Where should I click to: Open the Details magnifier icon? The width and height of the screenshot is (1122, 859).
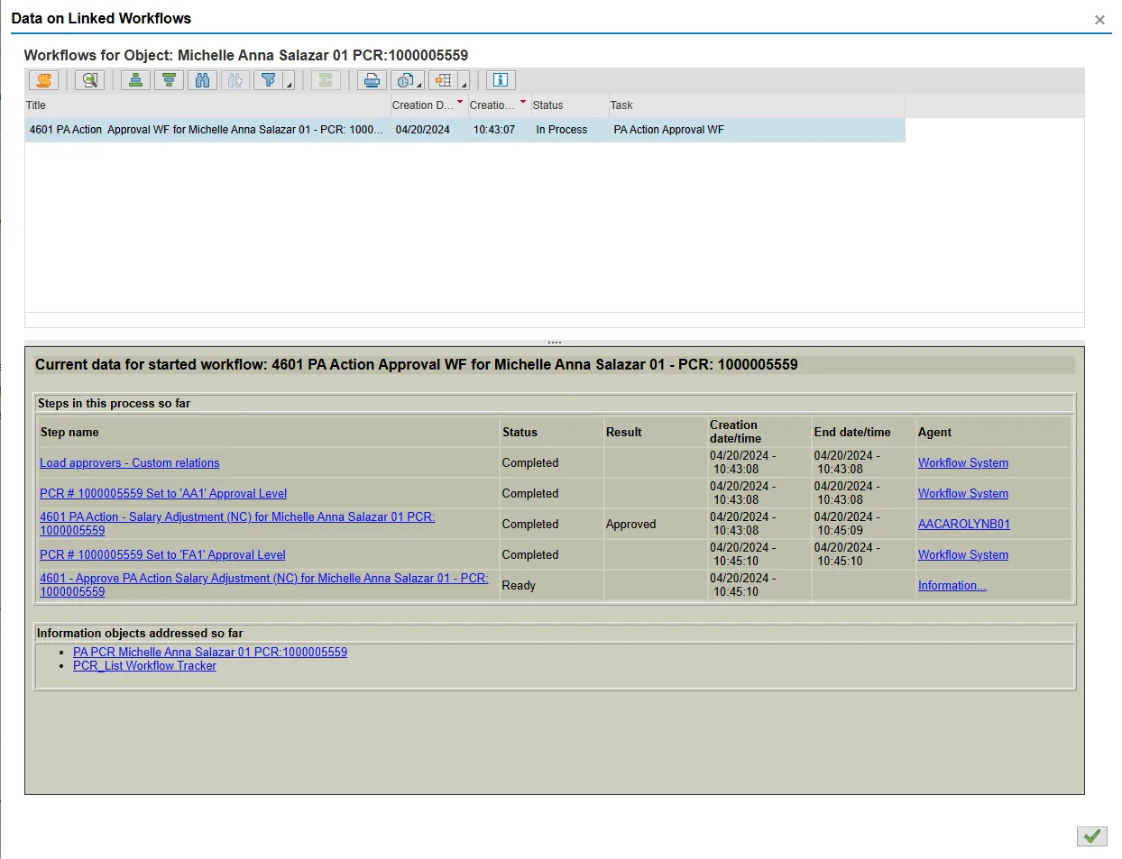pos(89,80)
